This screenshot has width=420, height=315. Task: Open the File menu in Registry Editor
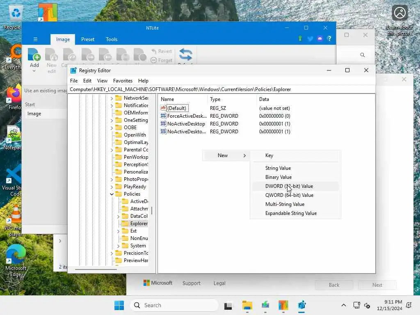pyautogui.click(x=74, y=81)
